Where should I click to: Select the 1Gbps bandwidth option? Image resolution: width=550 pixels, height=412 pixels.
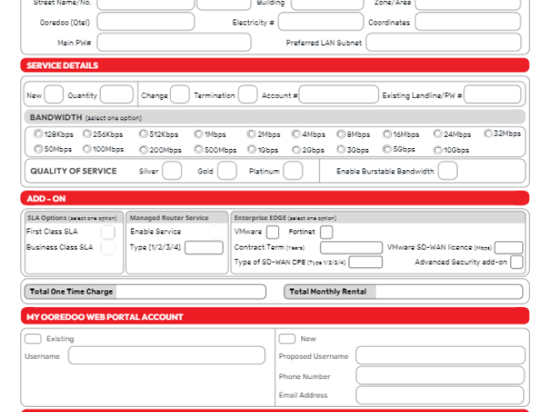tap(251, 150)
